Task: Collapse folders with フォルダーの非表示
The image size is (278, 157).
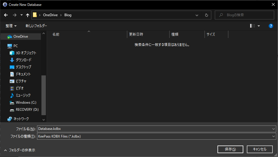Action: [x=19, y=150]
